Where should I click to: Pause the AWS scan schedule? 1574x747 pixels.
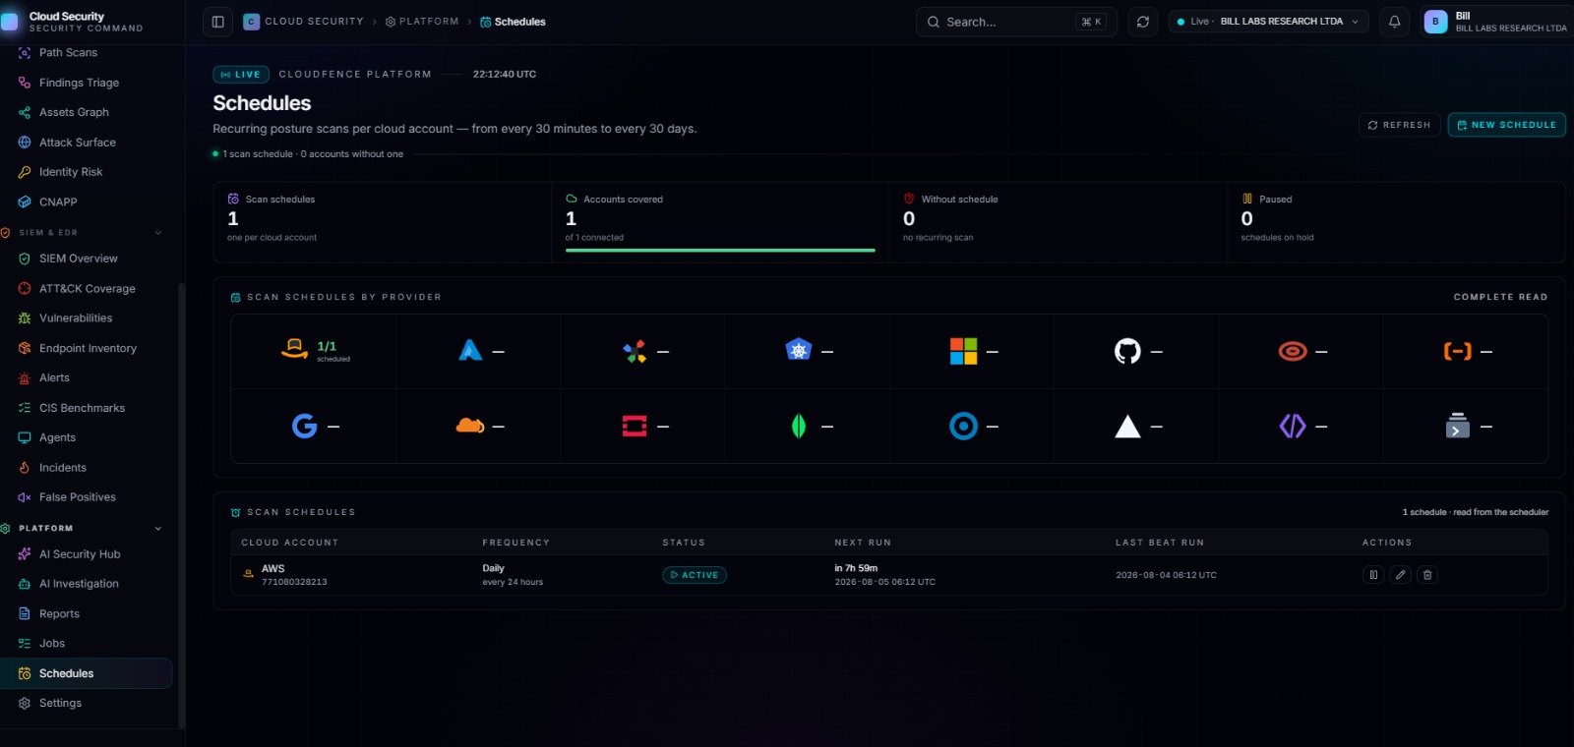[1373, 575]
